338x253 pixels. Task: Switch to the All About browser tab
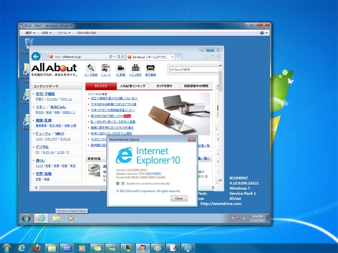[150, 57]
